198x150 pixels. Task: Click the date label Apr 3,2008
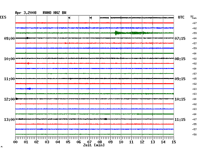26,13
